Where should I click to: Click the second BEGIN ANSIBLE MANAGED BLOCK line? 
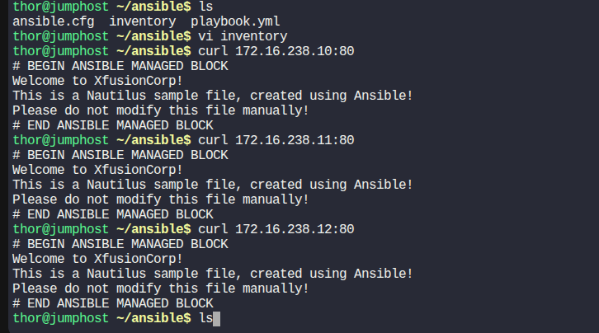point(120,155)
